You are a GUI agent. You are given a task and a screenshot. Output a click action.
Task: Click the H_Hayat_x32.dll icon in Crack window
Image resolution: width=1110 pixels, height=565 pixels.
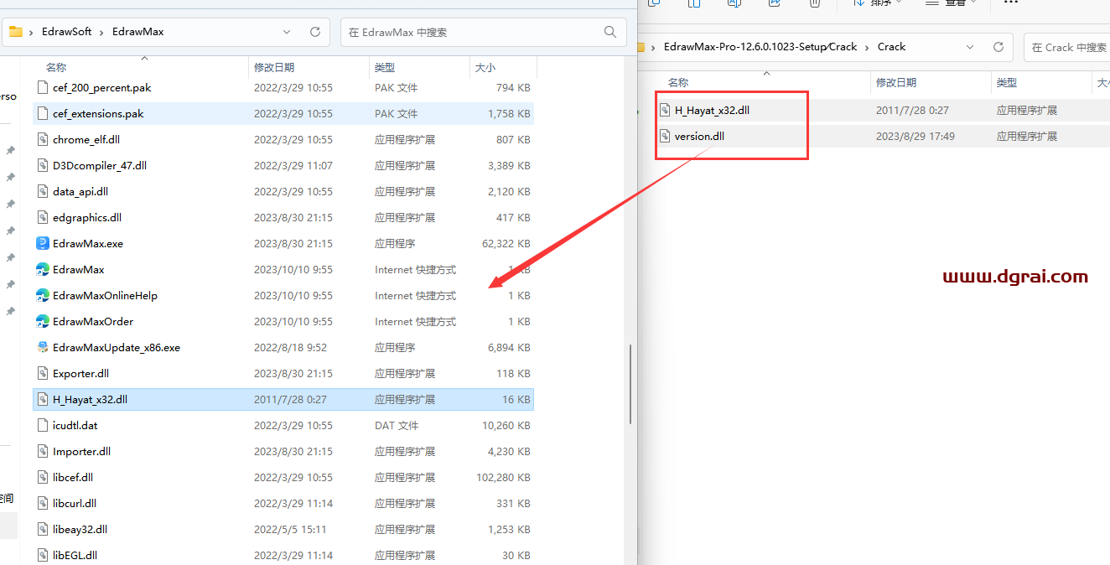(x=666, y=110)
